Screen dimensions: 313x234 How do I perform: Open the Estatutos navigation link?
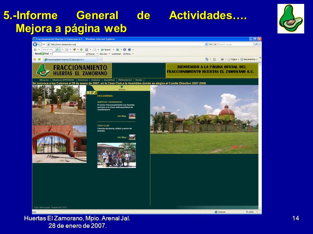point(96,80)
